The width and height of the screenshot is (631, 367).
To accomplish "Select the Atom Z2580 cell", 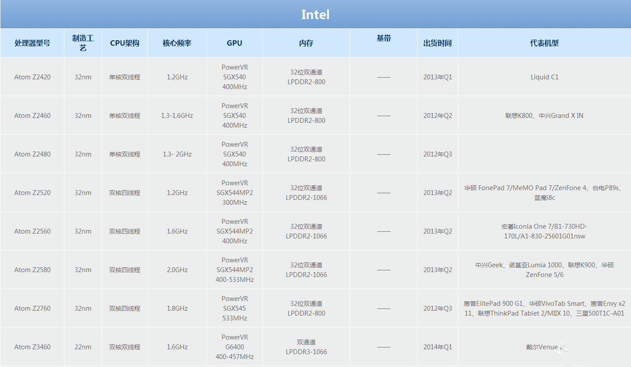I will pyautogui.click(x=32, y=270).
